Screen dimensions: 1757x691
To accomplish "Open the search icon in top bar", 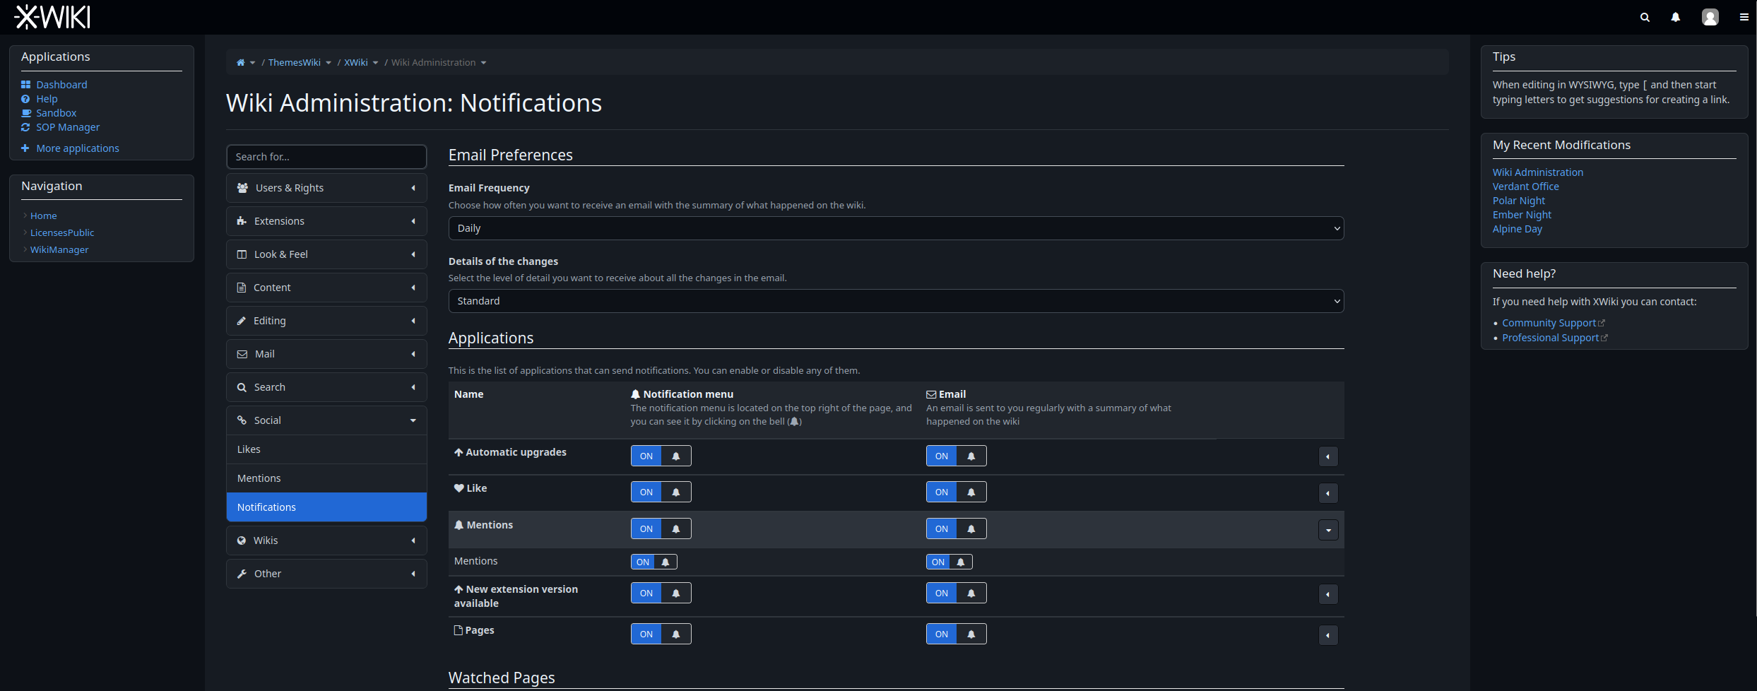I will click(1645, 17).
